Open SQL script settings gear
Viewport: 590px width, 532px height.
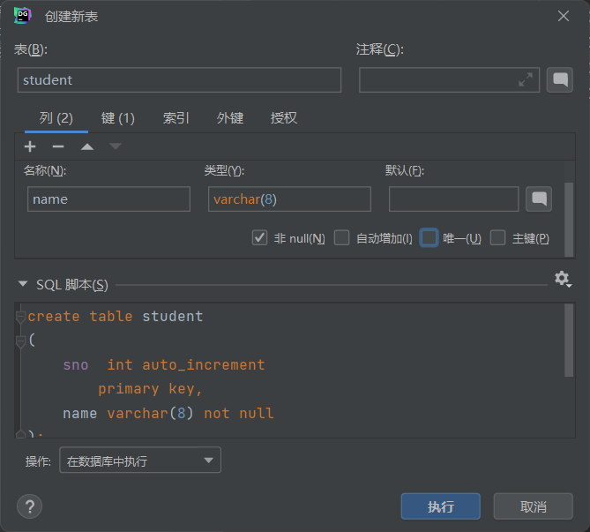coord(562,279)
